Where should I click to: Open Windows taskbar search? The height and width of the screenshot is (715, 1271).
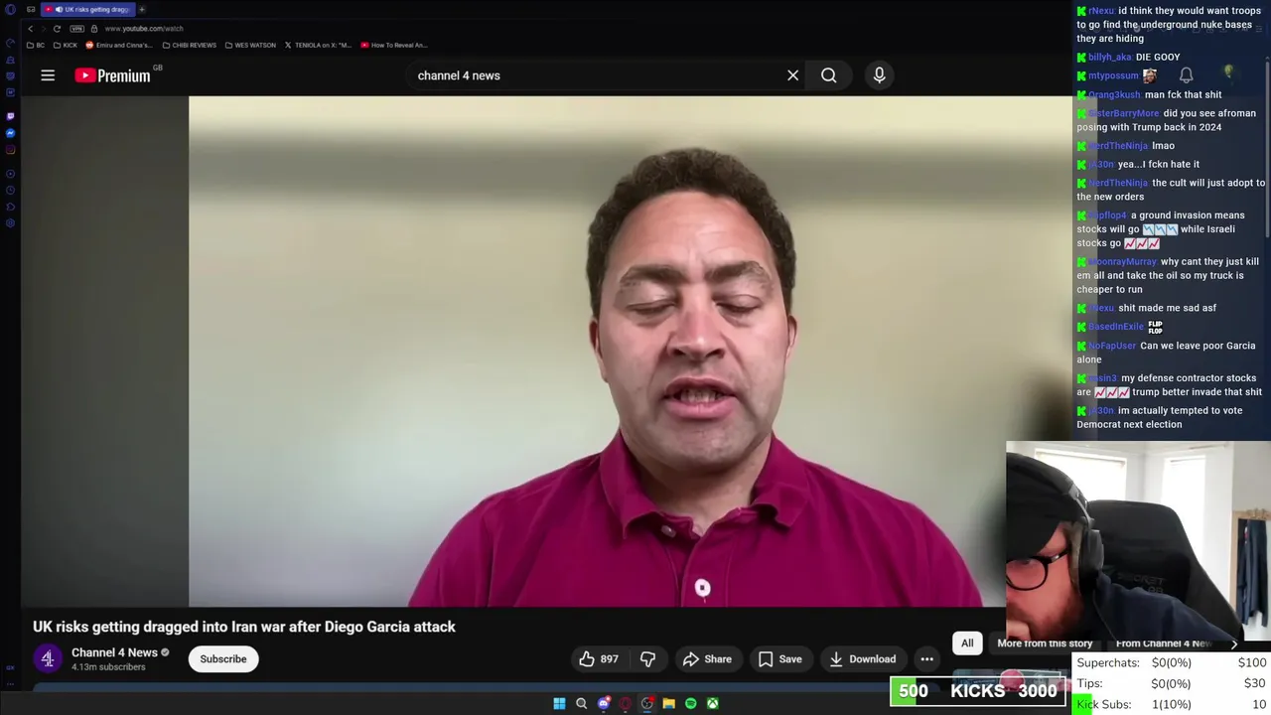[582, 703]
